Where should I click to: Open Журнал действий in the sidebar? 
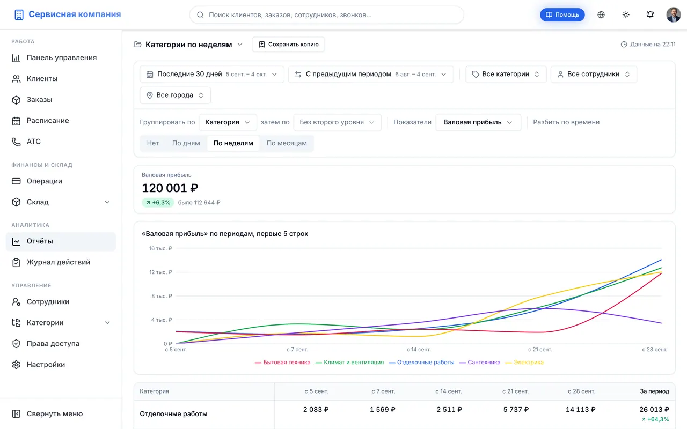tap(61, 262)
